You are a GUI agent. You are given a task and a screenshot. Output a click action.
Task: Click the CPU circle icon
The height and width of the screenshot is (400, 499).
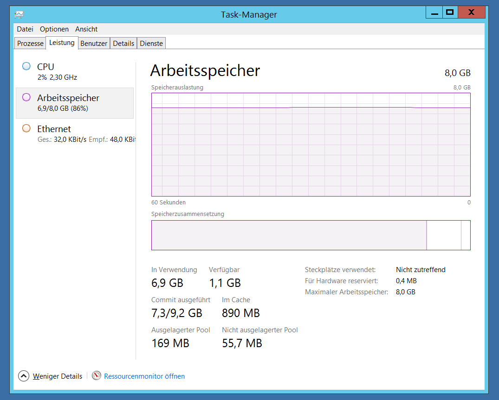click(x=26, y=66)
